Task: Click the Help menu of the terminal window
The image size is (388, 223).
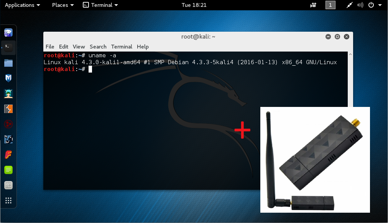Action: [x=143, y=47]
